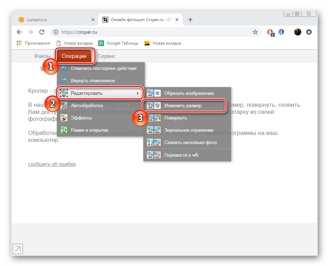
Task: Minimize the browser window
Action: coord(288,14)
